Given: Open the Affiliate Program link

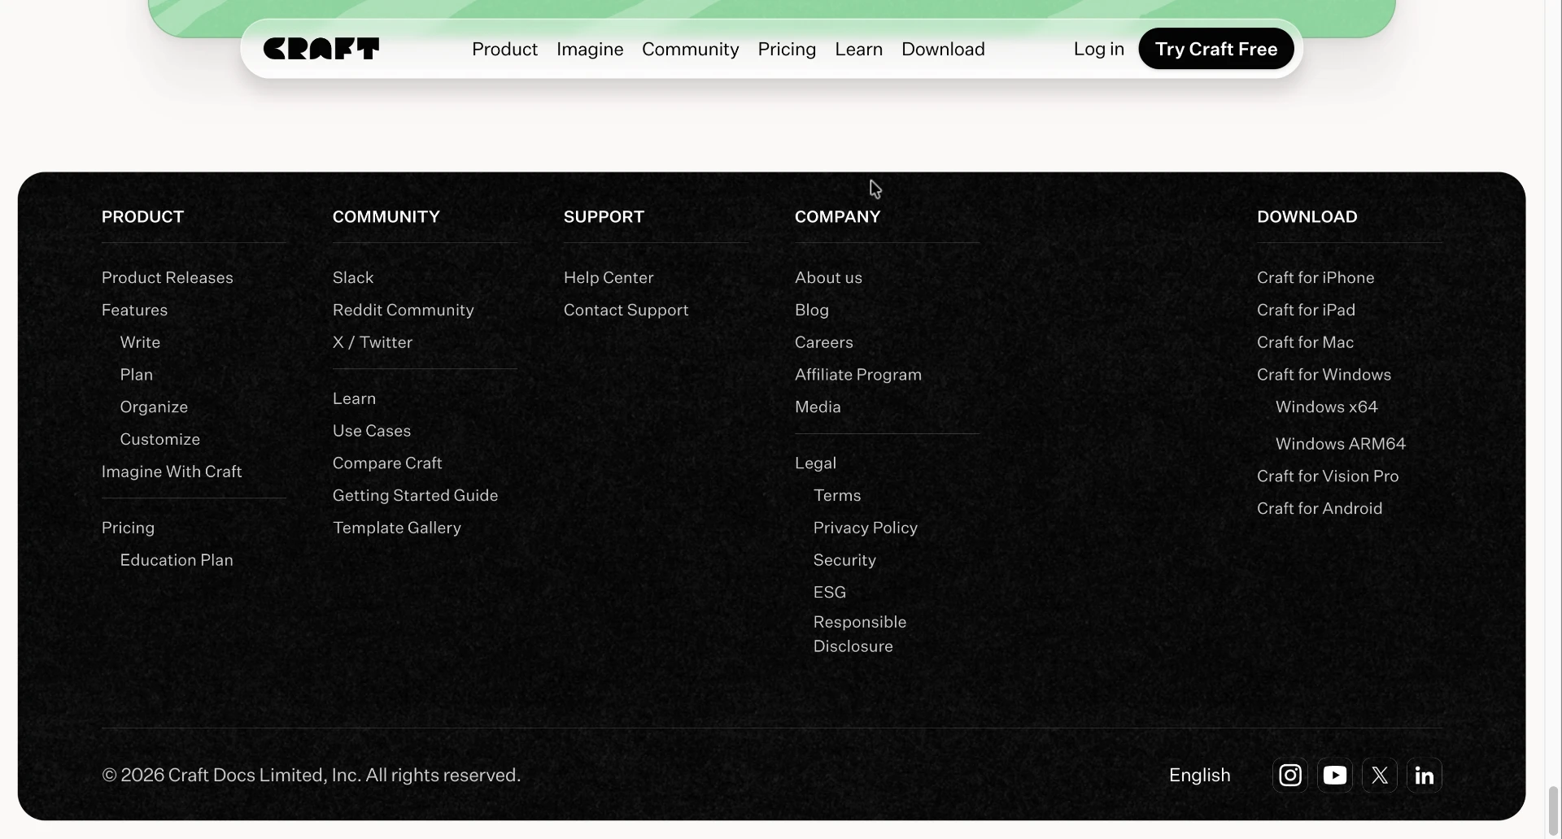Looking at the screenshot, I should click(858, 375).
